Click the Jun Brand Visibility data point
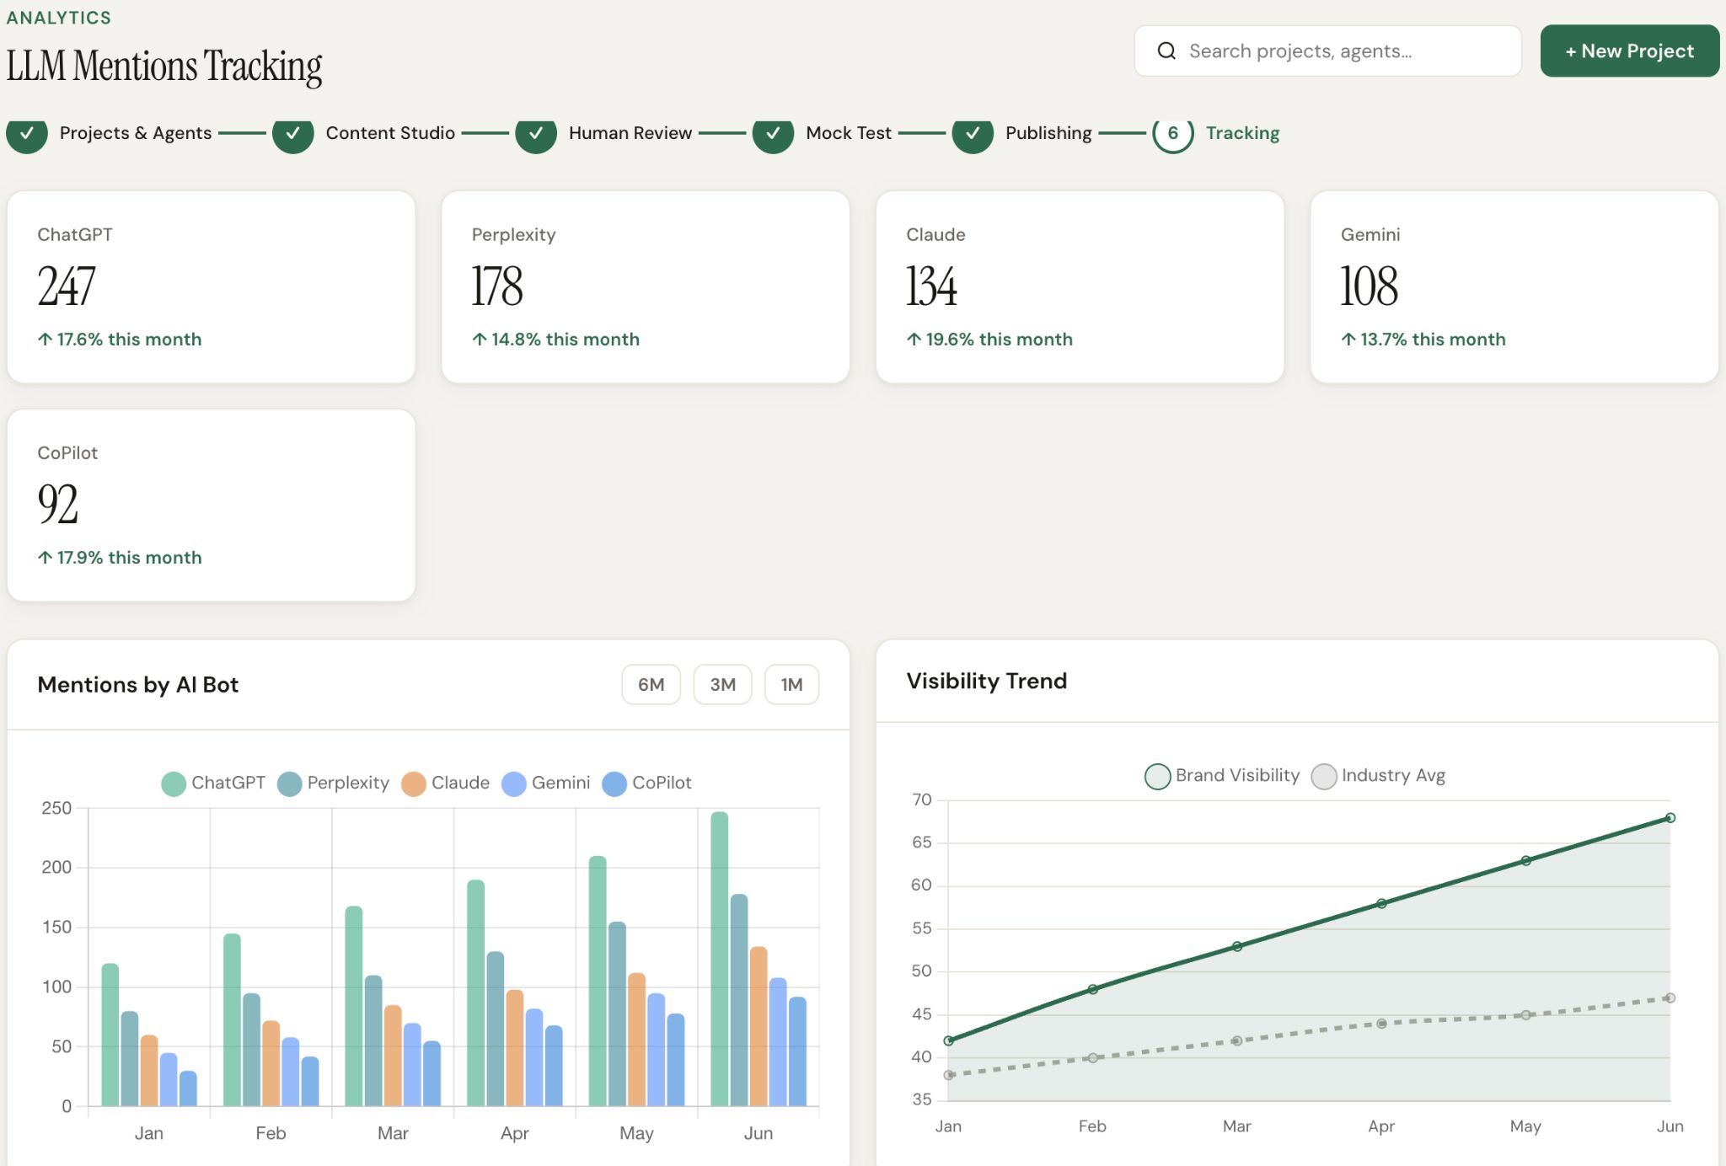Screen dimensions: 1726x1166 (x=1670, y=818)
